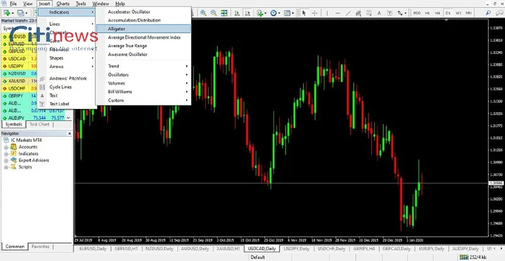Switch chart to W1 timeframe
The width and height of the screenshot is (505, 261).
tap(458, 13)
